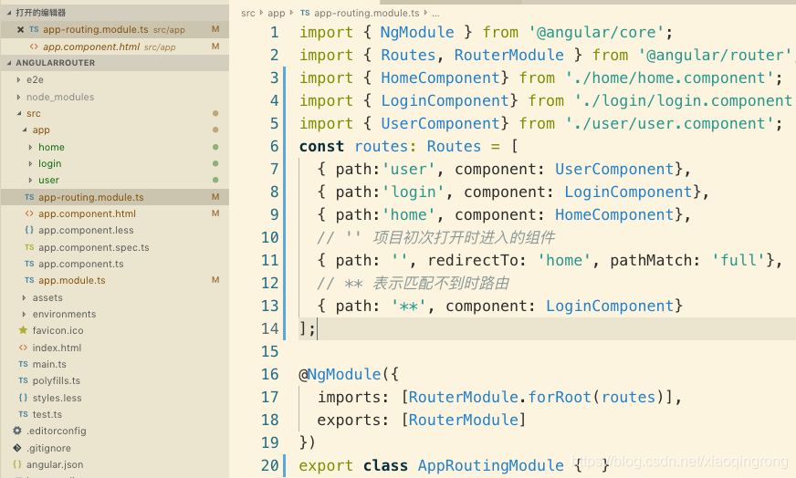Click forRoot on line 17

pyautogui.click(x=560, y=397)
